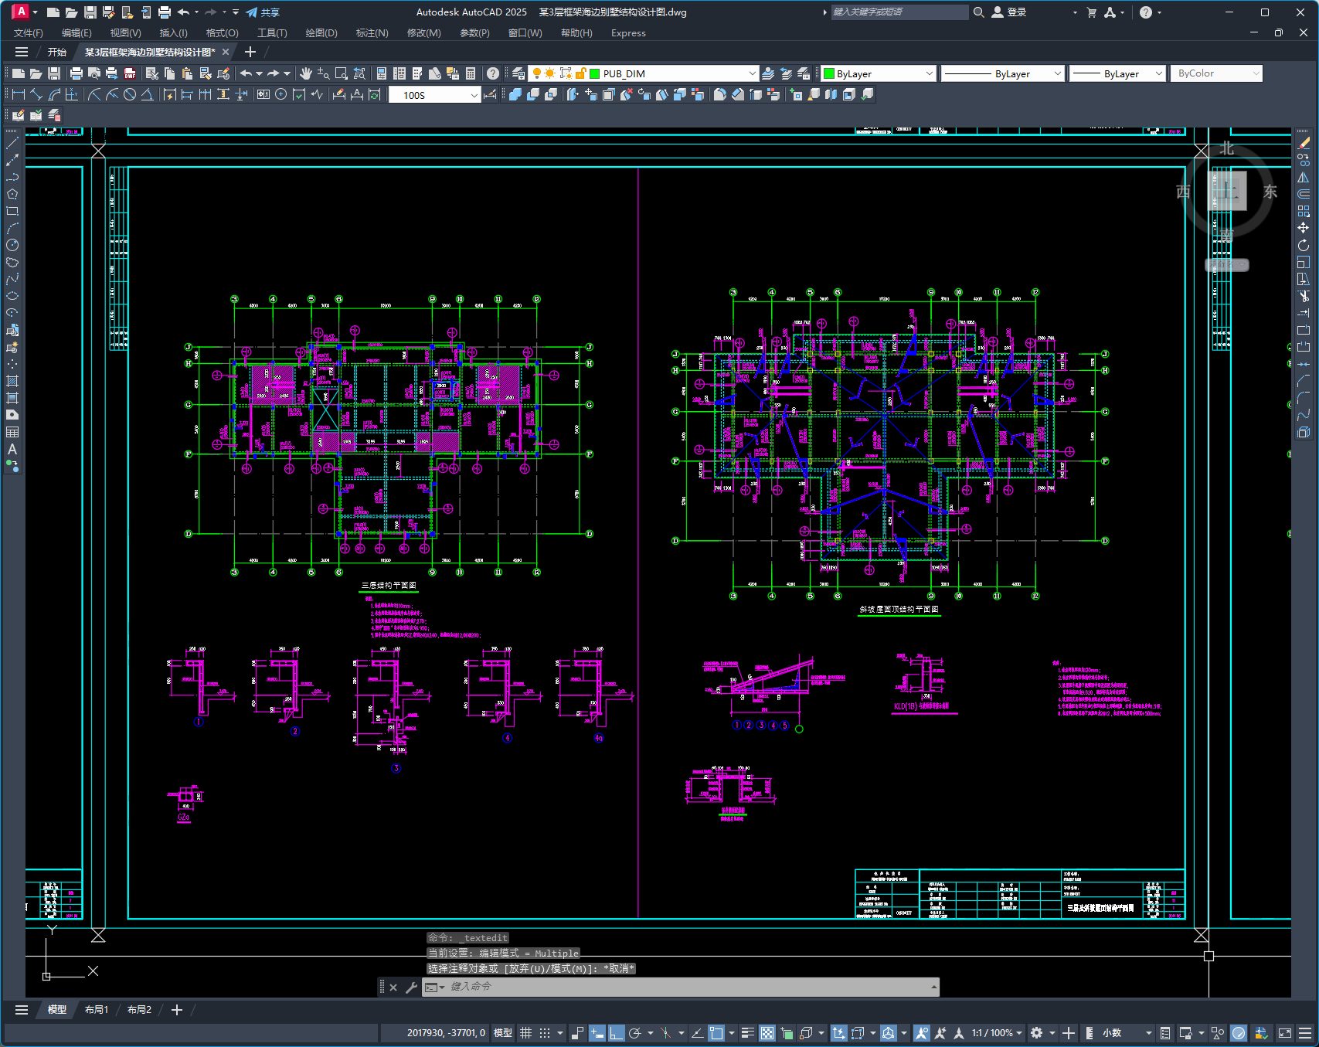Choose the Hatch tool in draw toolbar
The height and width of the screenshot is (1047, 1319).
coord(12,381)
